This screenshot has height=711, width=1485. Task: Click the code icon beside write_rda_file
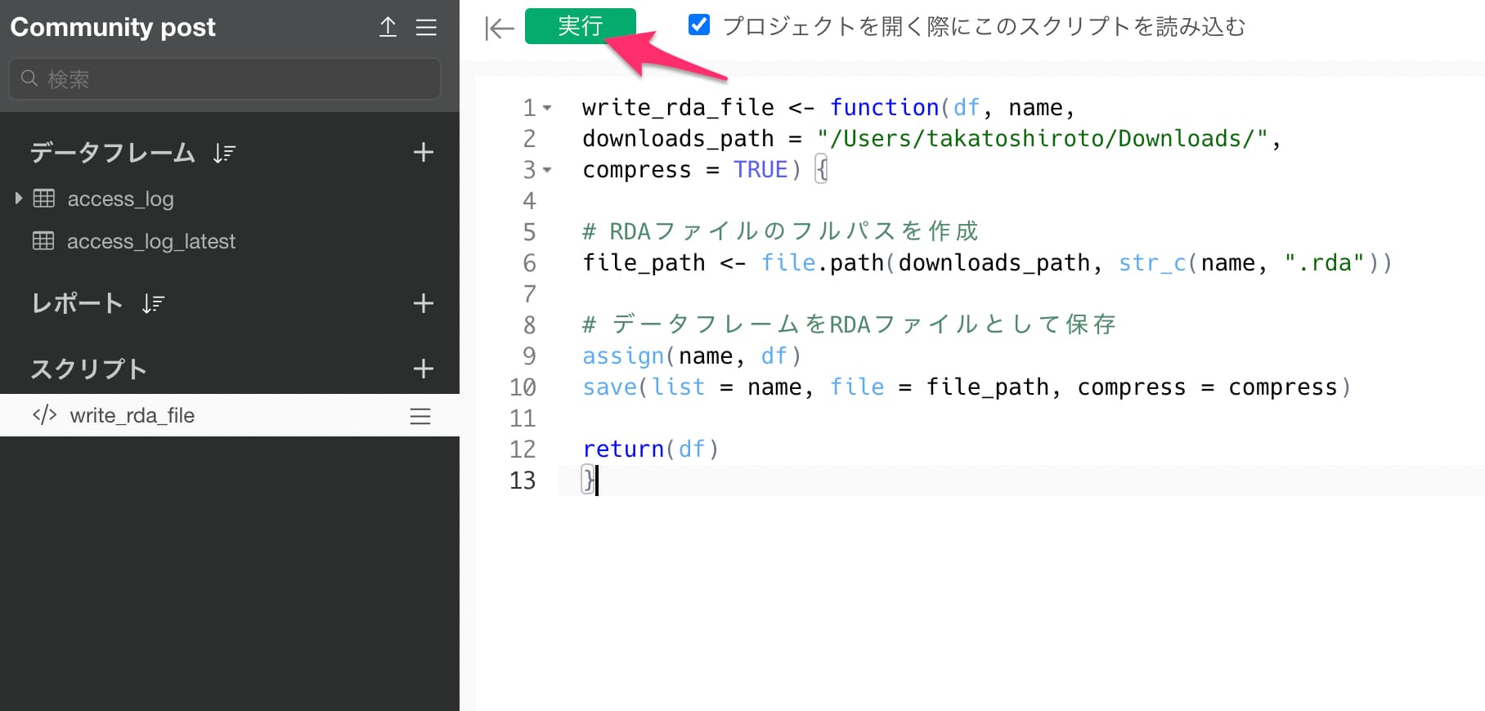(x=44, y=415)
